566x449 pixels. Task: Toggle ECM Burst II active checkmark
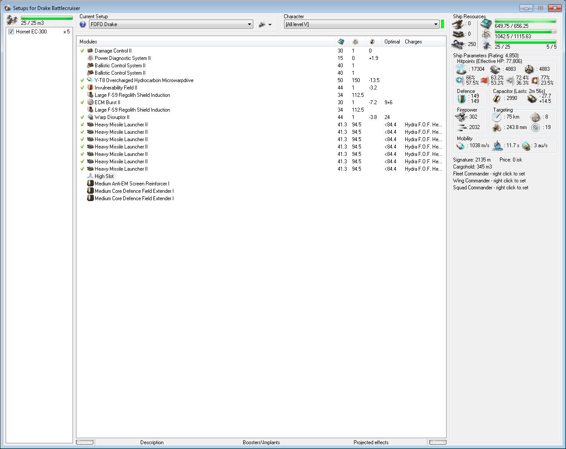(82, 102)
